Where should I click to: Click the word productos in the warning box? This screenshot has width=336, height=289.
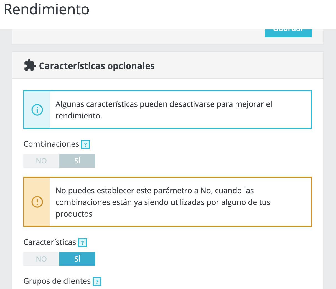[74, 214]
